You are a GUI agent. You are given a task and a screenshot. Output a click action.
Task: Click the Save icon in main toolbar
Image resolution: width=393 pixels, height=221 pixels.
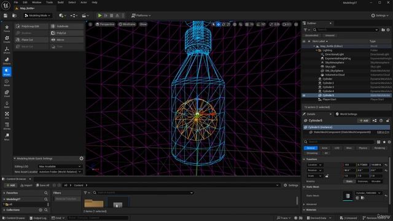point(6,15)
